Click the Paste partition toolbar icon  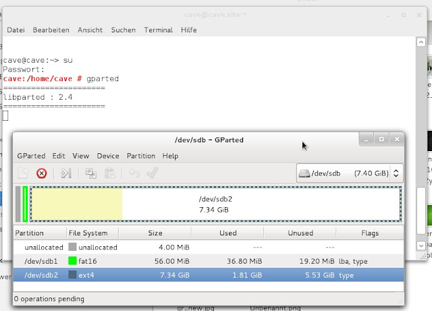click(x=109, y=173)
